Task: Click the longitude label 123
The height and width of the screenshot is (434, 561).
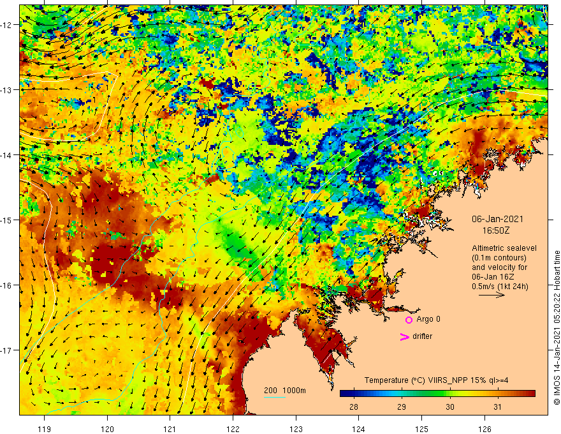Action: coord(296,429)
